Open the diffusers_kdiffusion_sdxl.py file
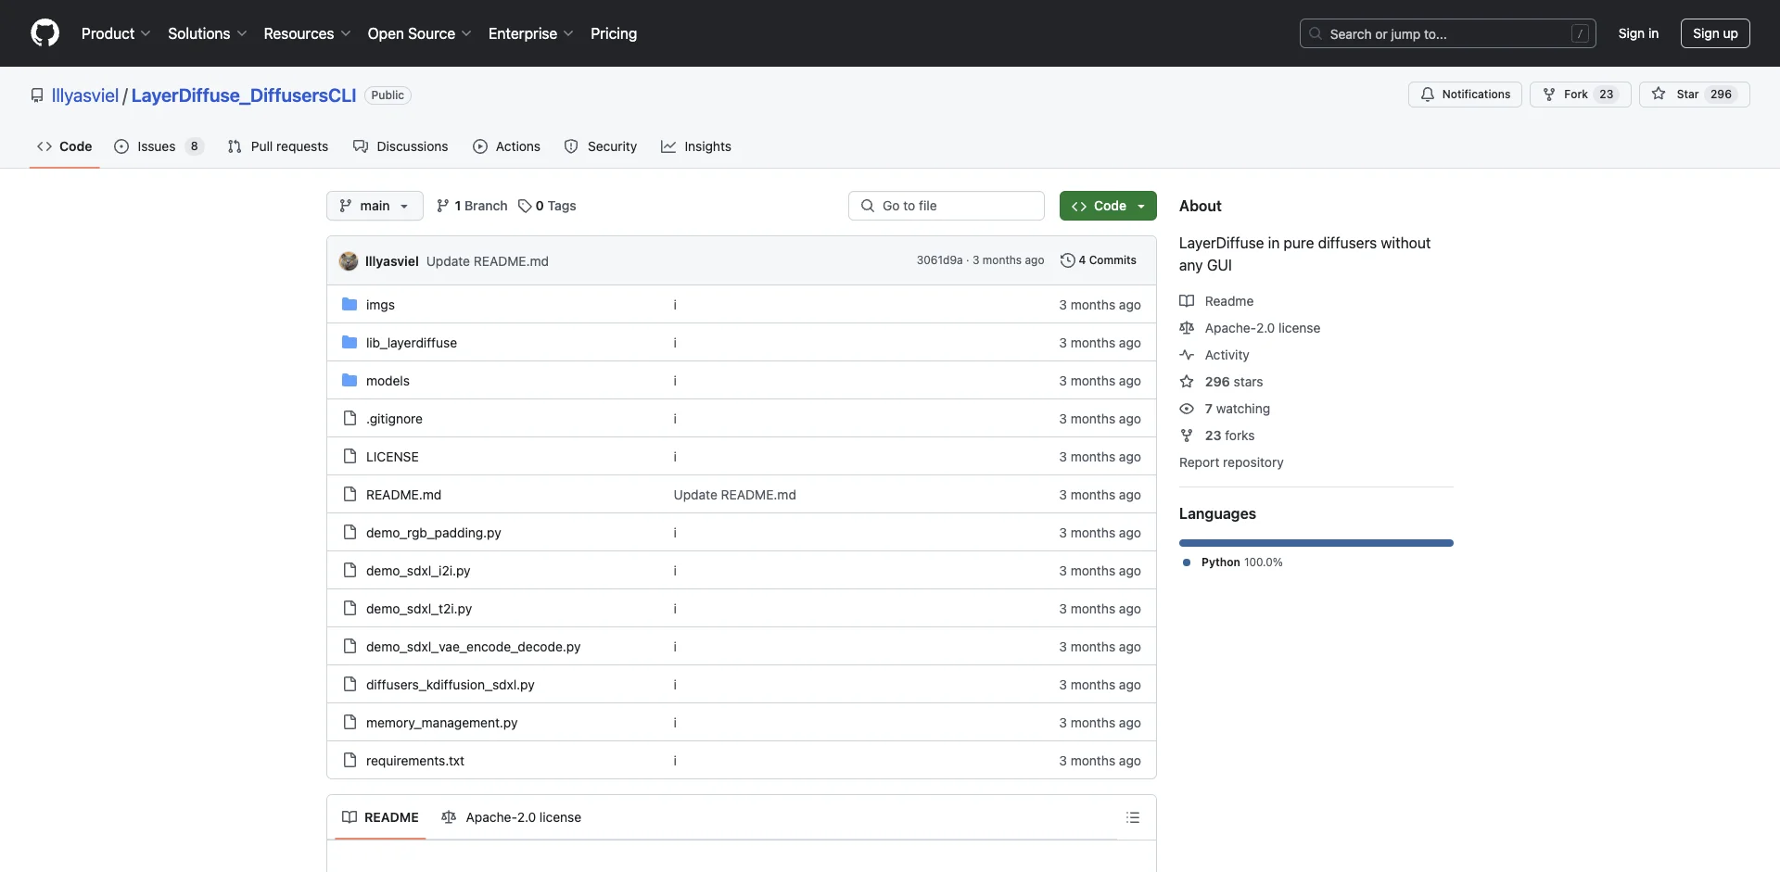The height and width of the screenshot is (872, 1780). [451, 685]
